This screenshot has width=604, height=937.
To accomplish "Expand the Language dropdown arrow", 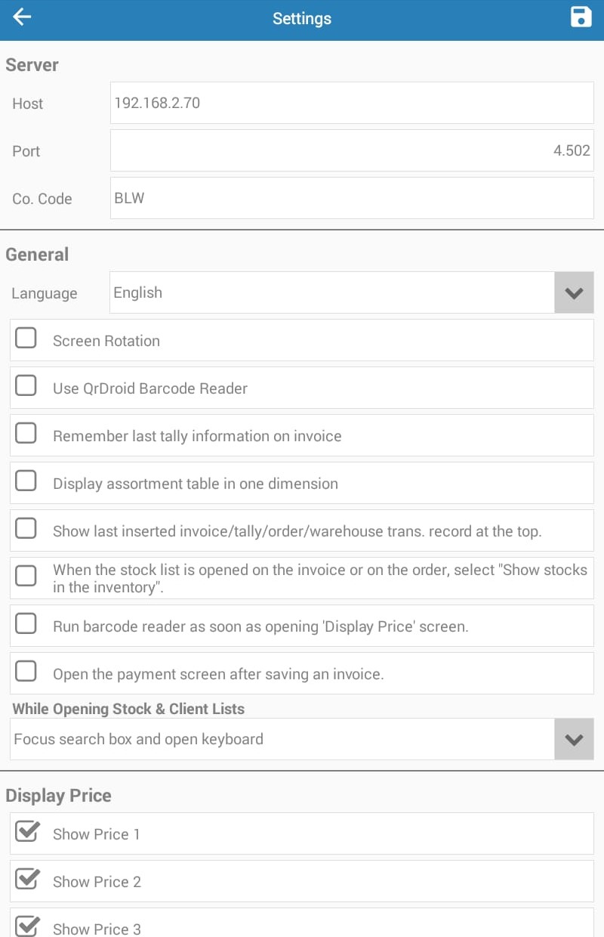I will tap(574, 292).
